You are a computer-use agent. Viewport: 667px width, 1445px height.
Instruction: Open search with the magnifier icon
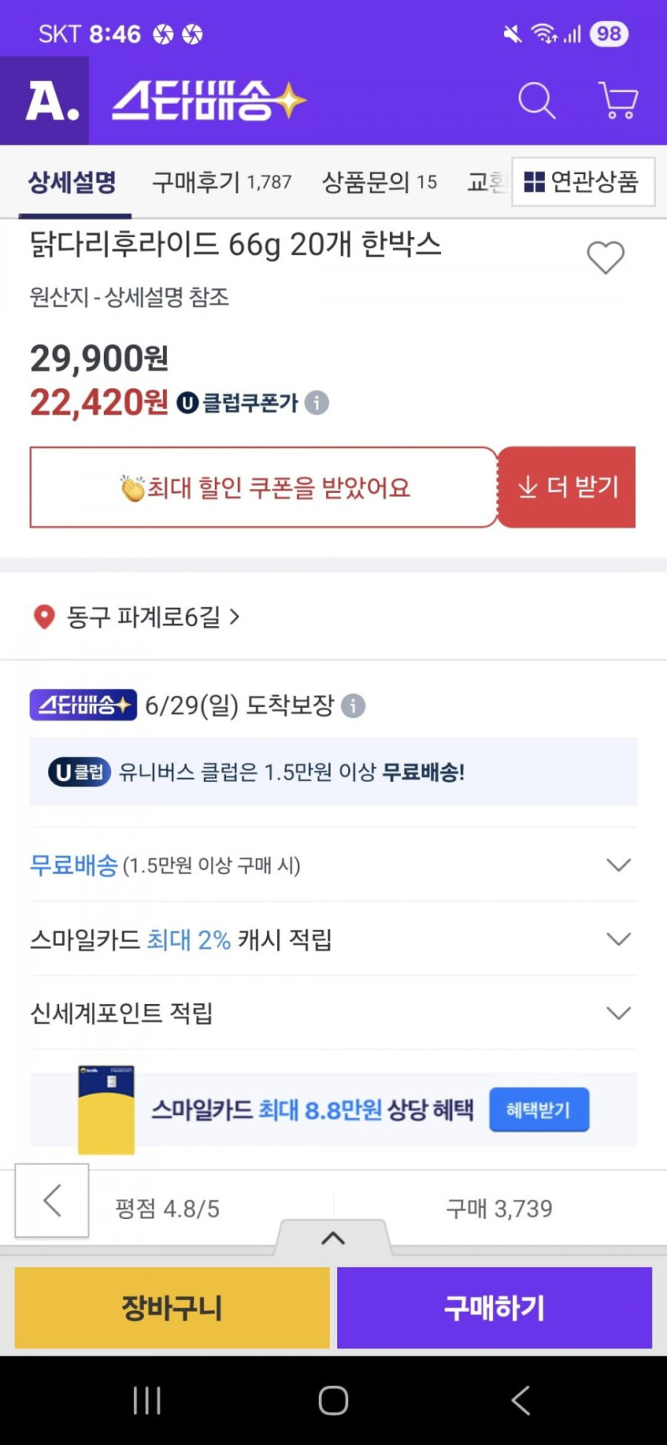[536, 101]
